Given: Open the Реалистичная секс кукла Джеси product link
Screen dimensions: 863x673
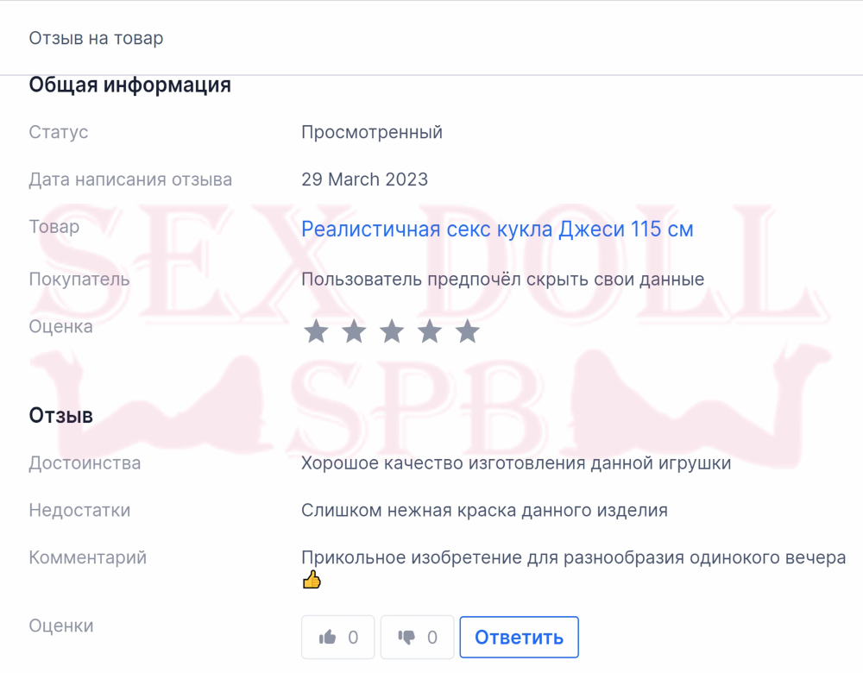Looking at the screenshot, I should [x=497, y=229].
